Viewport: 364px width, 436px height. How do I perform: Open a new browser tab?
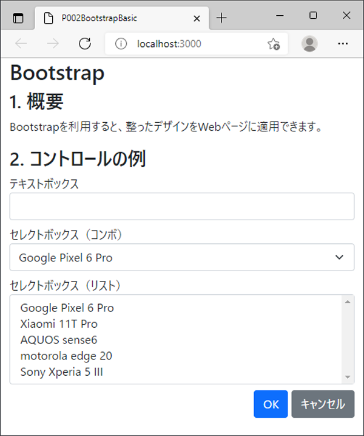pos(221,18)
